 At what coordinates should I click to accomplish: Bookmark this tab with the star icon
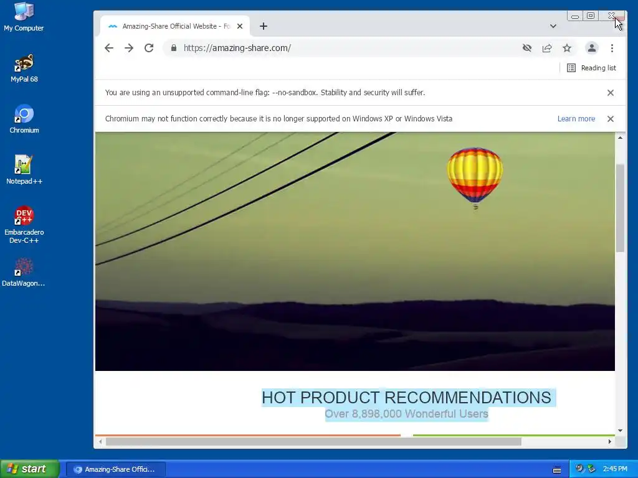(x=567, y=48)
